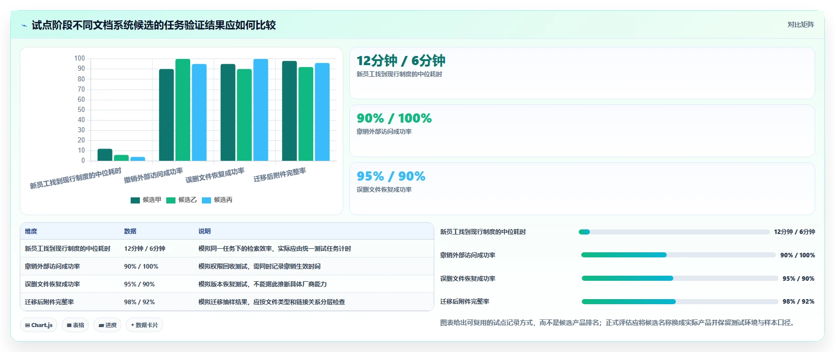Toggle 候选乙 legend swatch in chart
This screenshot has width=835, height=352.
click(171, 200)
